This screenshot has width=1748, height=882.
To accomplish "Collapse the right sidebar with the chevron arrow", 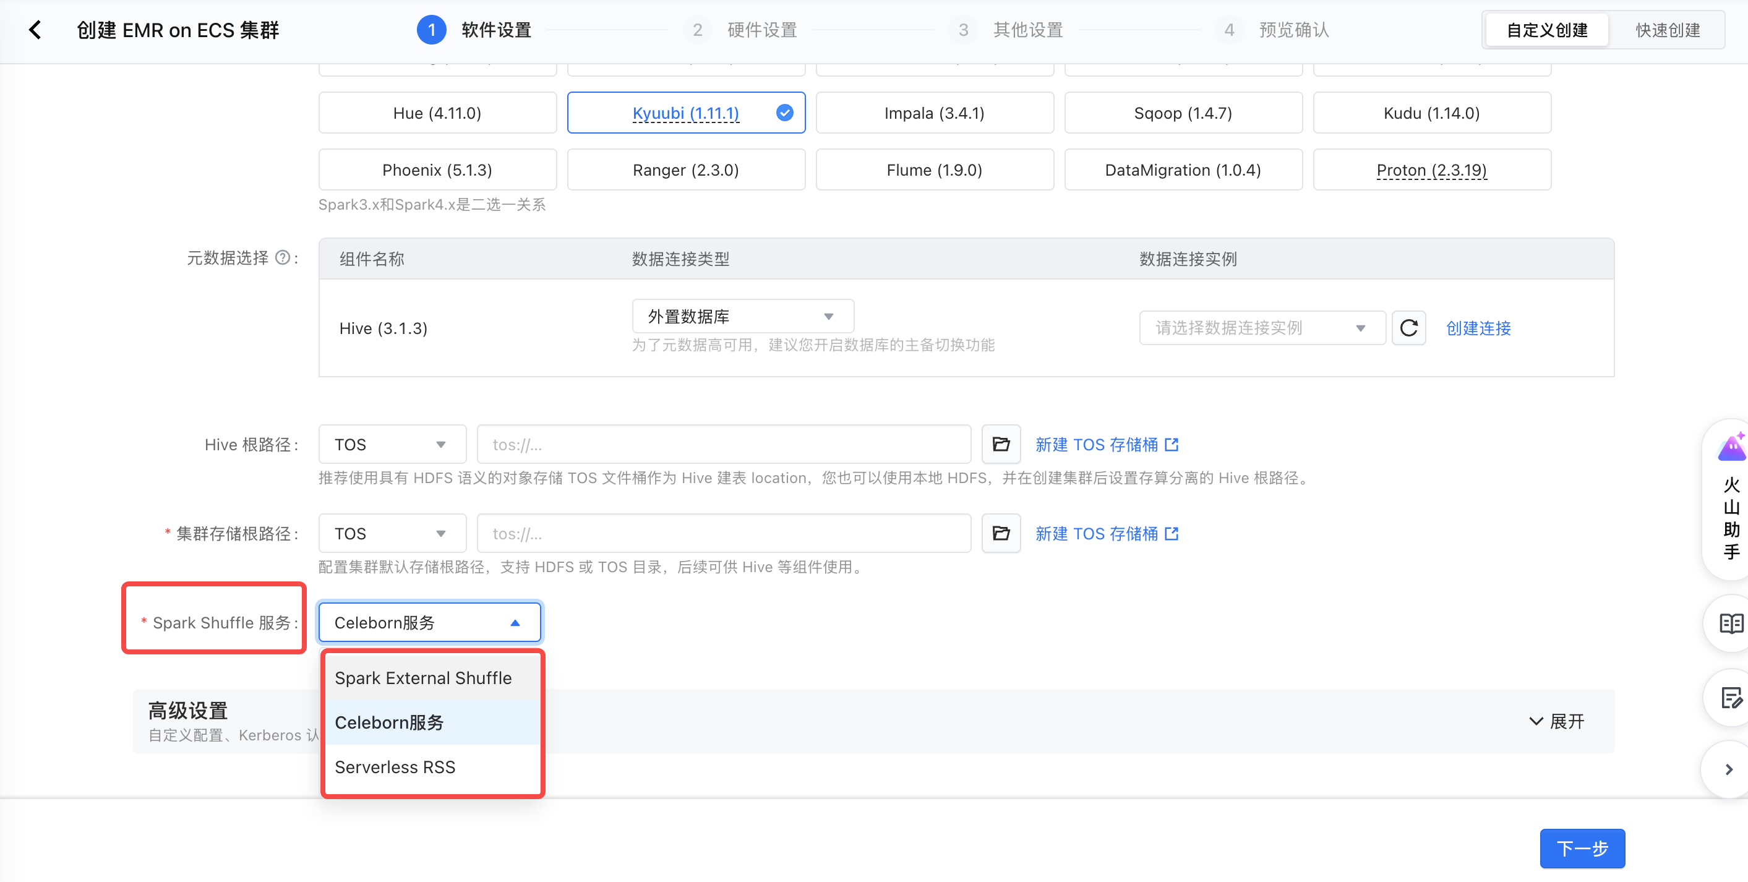I will [x=1729, y=769].
